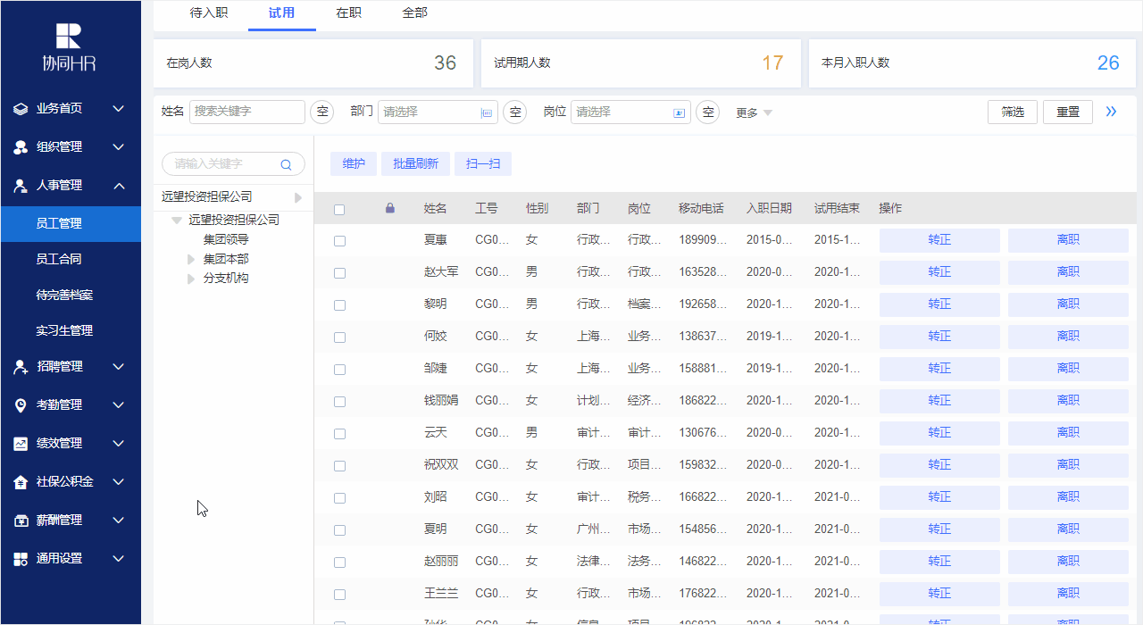The height and width of the screenshot is (625, 1143).
Task: Click the 入职日期 column header
Action: [769, 208]
